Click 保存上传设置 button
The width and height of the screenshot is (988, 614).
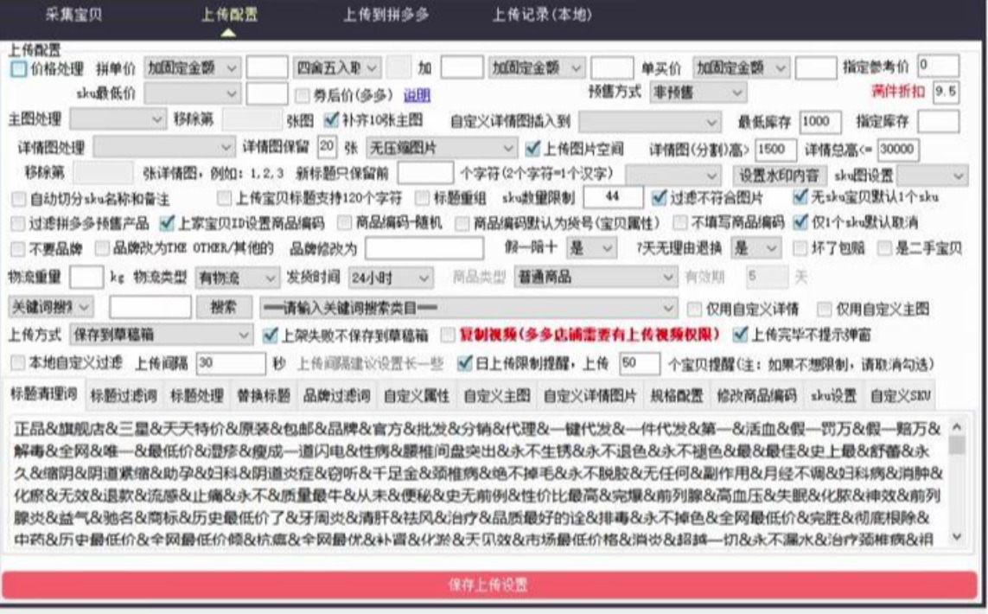click(489, 585)
